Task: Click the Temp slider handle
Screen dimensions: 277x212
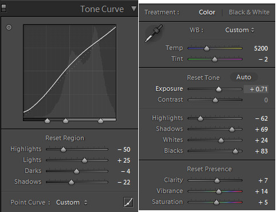Action: coord(206,48)
